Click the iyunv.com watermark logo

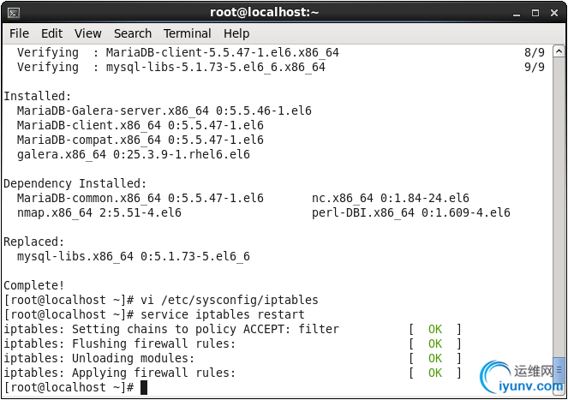tap(523, 377)
